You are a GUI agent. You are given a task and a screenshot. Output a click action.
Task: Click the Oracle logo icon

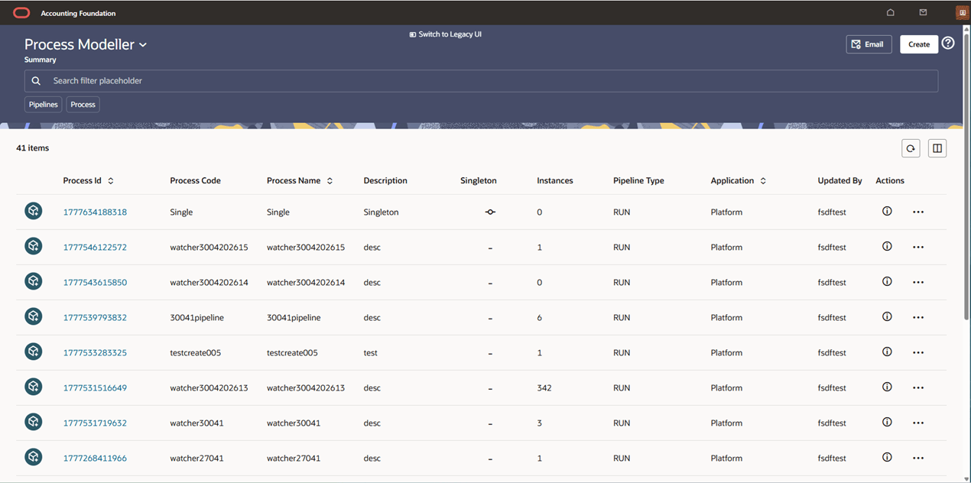click(21, 13)
